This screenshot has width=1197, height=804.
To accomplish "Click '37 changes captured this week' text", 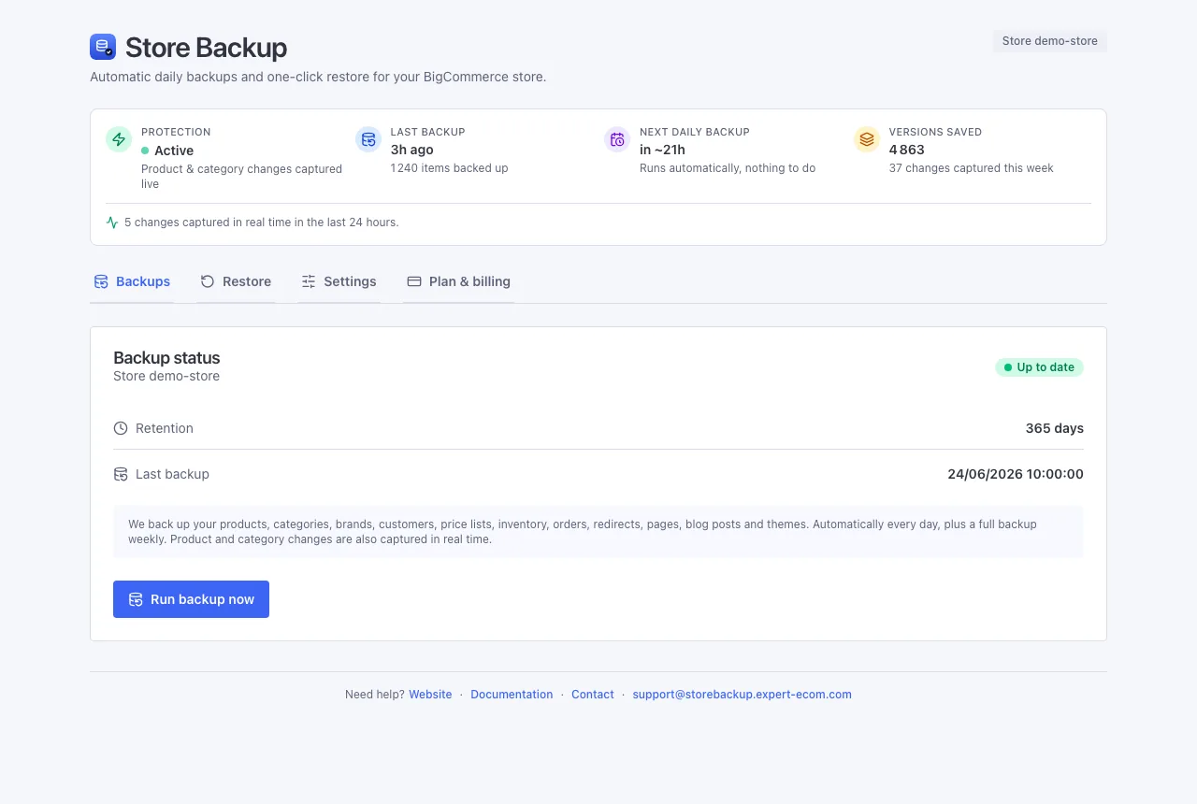I will 972,168.
